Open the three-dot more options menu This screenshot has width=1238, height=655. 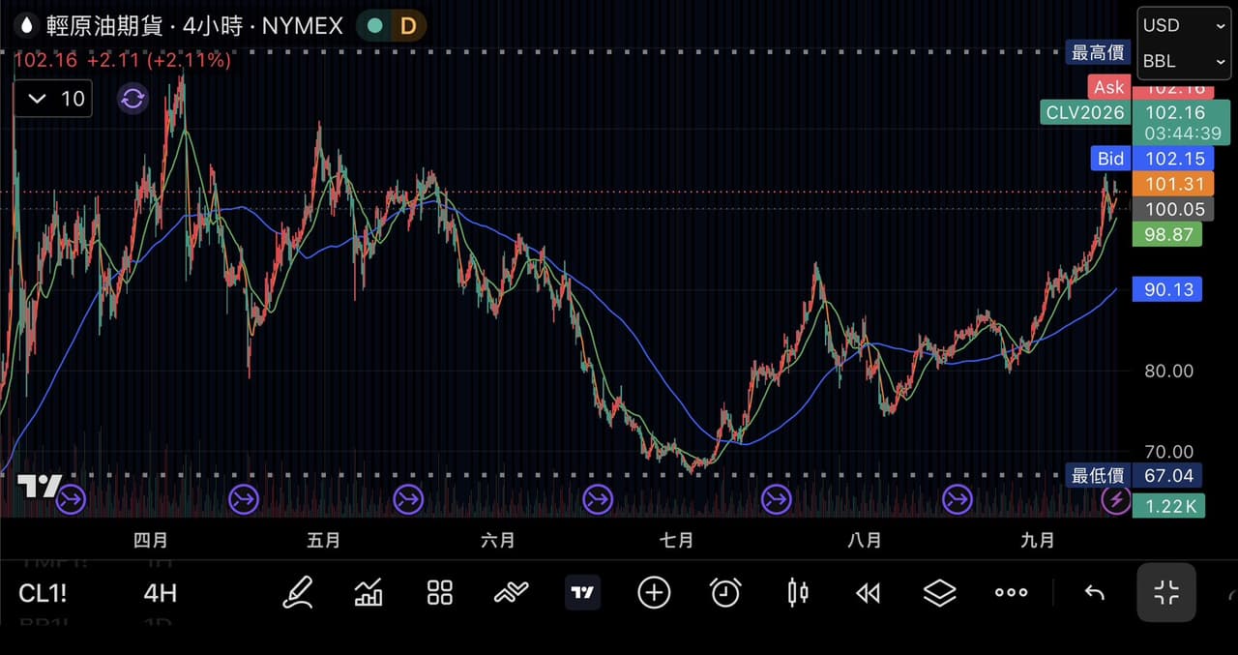(1011, 592)
